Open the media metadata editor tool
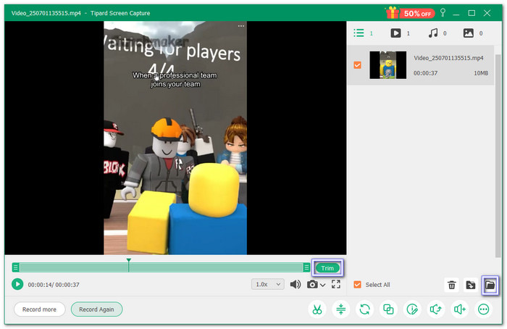Screen dimensions: 507x329 (x=412, y=309)
